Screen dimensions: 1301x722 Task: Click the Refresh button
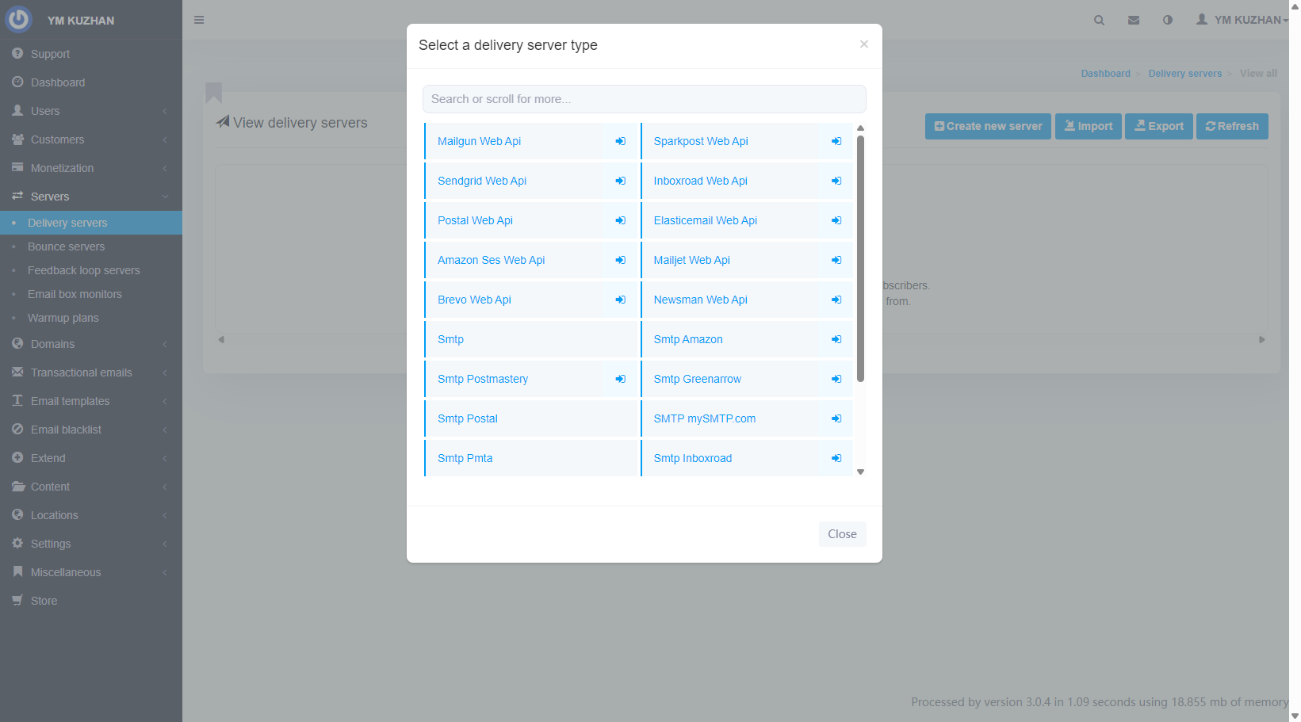(x=1232, y=126)
